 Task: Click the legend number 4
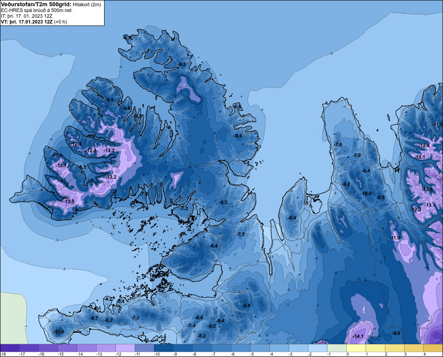pyautogui.click(x=424, y=354)
